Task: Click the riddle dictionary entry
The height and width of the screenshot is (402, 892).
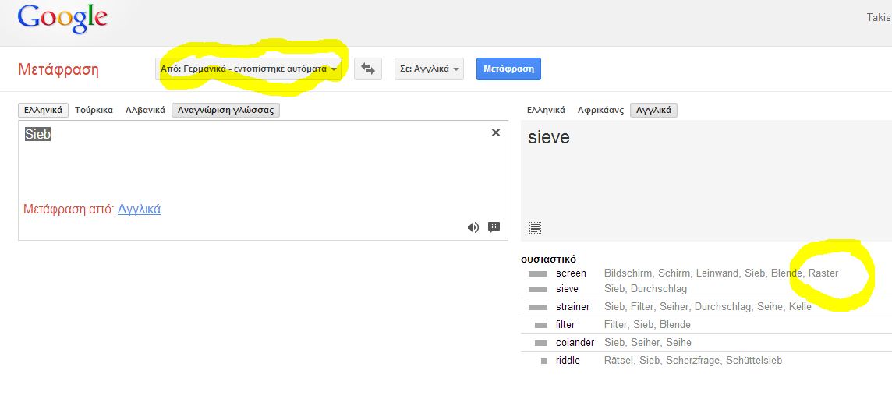Action: pos(568,361)
